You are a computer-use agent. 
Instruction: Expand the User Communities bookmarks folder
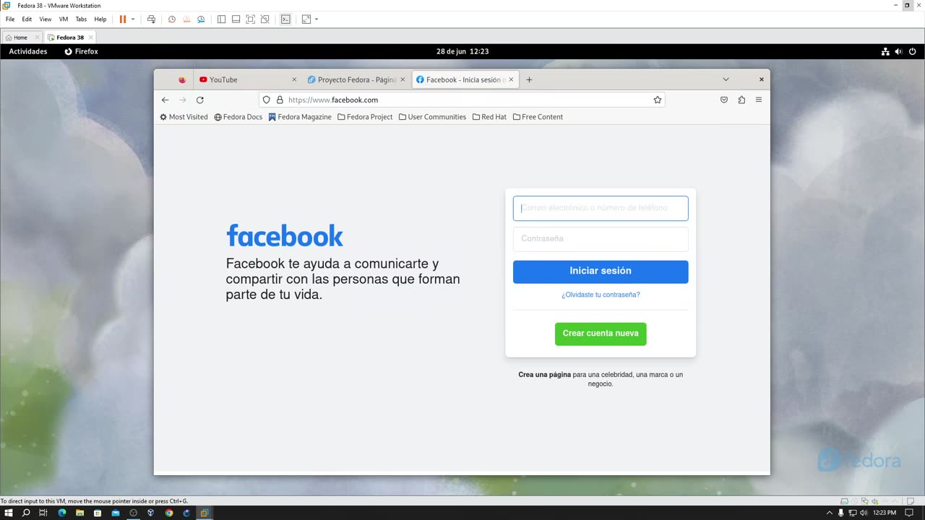coord(432,117)
